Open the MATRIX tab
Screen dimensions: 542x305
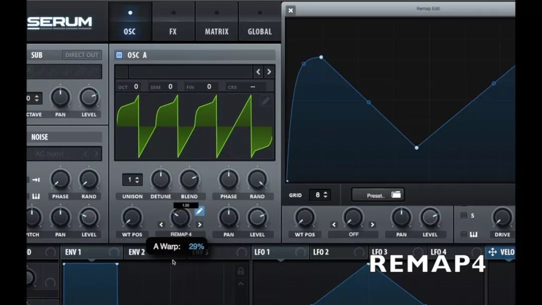click(x=216, y=31)
